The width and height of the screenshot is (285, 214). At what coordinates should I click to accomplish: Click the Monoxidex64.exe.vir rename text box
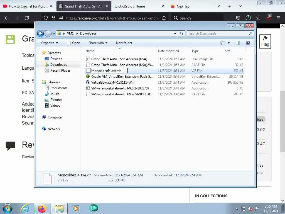click(109, 70)
